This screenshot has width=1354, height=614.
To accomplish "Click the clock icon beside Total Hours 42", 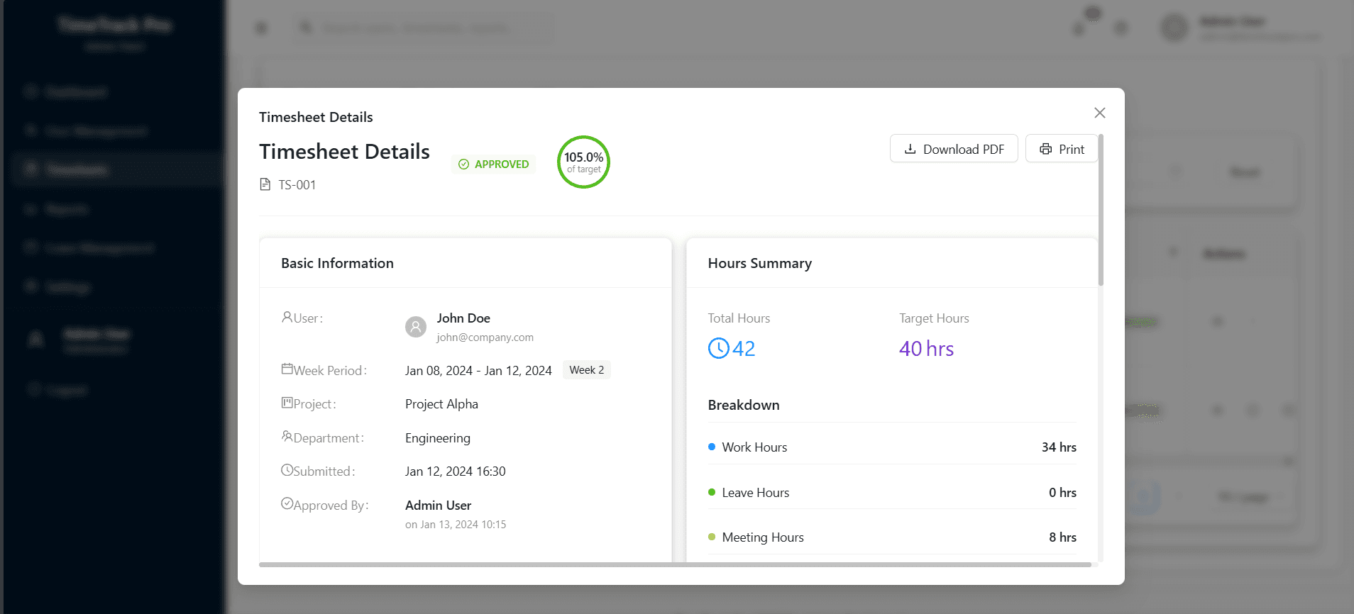I will pyautogui.click(x=719, y=348).
